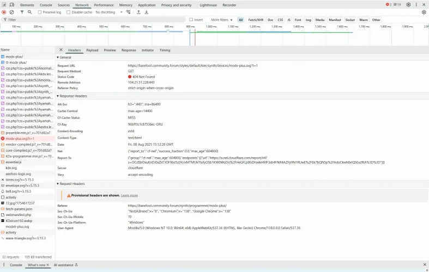Switch to the Payload tab
This screenshot has height=272, width=429.
click(x=92, y=50)
